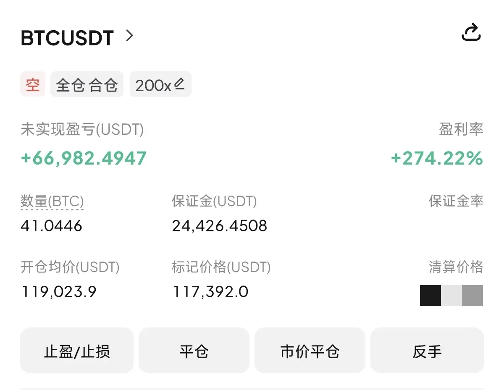Click the medium gray masked price block
Image resolution: width=504 pixels, height=390 pixels.
(472, 296)
